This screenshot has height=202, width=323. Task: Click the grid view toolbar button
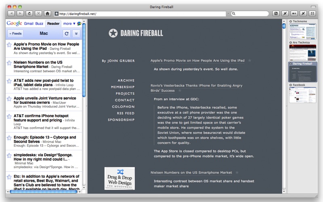click(312, 14)
